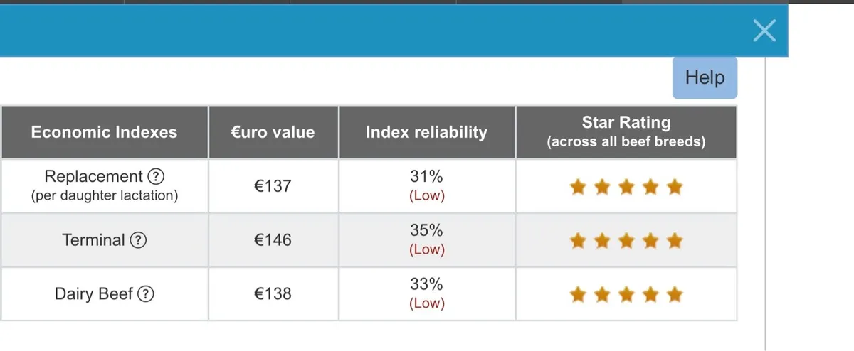Click the Dairy Beef row star rating

click(x=626, y=294)
